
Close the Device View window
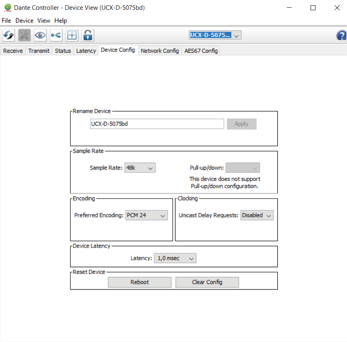click(337, 8)
